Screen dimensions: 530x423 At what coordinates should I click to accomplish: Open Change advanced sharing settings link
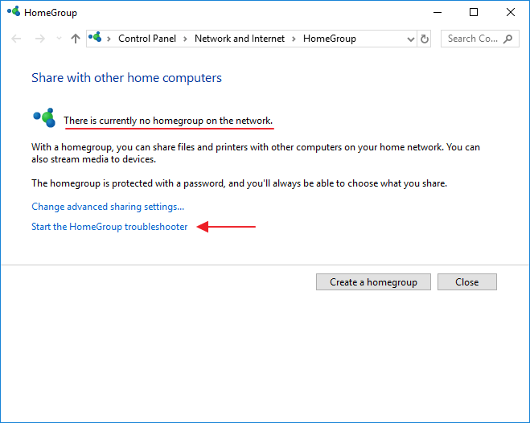pos(108,207)
